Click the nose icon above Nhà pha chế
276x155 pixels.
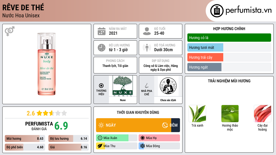tap(146, 86)
